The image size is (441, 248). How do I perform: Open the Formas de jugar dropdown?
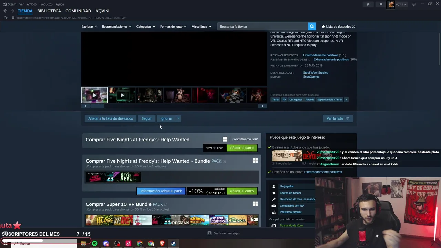tap(173, 27)
